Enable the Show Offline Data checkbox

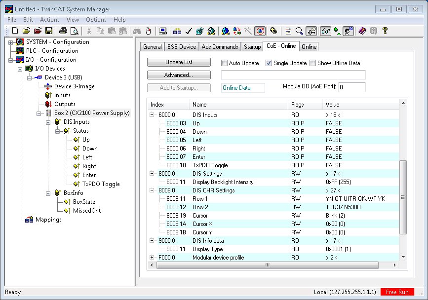tap(313, 63)
